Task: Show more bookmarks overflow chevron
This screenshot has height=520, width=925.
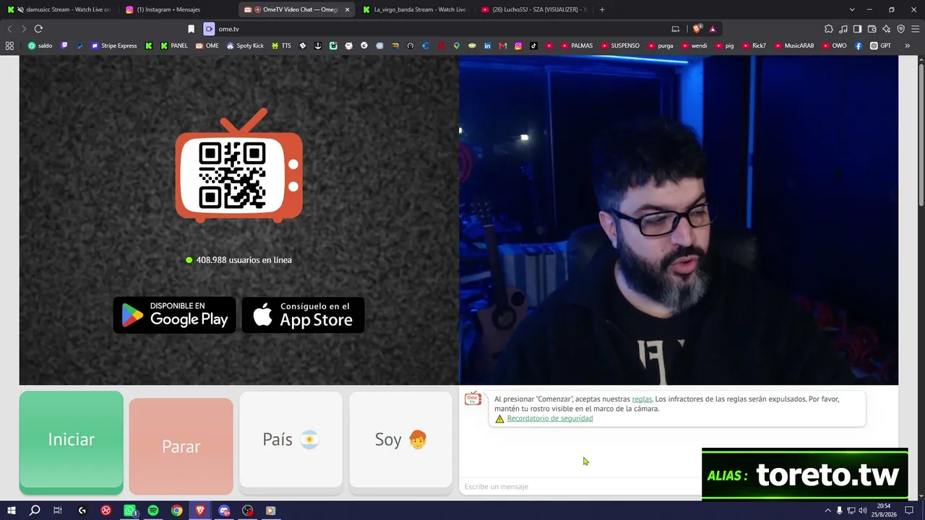Action: pyautogui.click(x=908, y=45)
